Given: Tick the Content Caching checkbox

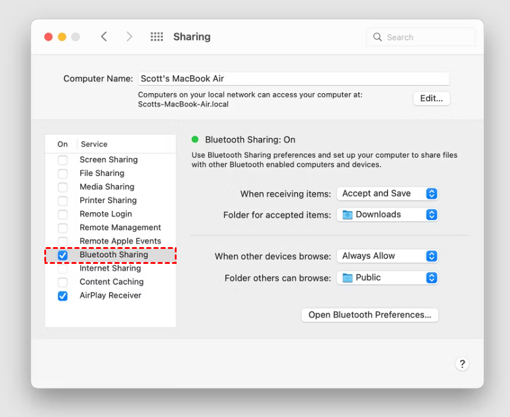Looking at the screenshot, I should (x=63, y=282).
